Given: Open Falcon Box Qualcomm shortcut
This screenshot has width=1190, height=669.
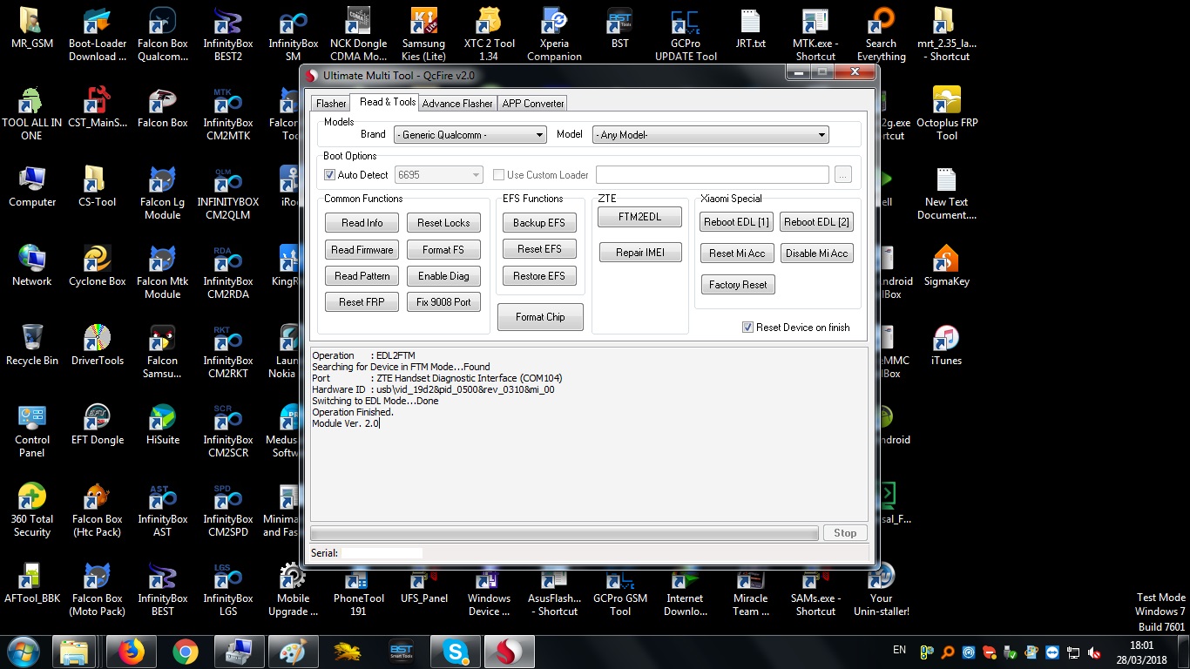Looking at the screenshot, I should point(163,35).
